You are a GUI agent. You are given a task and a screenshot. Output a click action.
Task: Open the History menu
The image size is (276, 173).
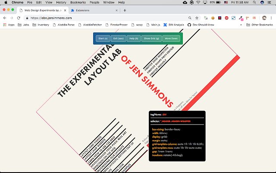(x=61, y=3)
